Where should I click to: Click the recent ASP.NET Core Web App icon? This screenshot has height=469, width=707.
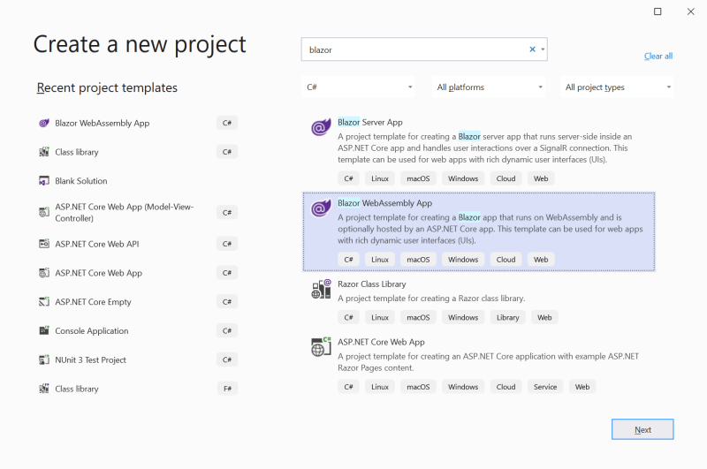click(43, 273)
